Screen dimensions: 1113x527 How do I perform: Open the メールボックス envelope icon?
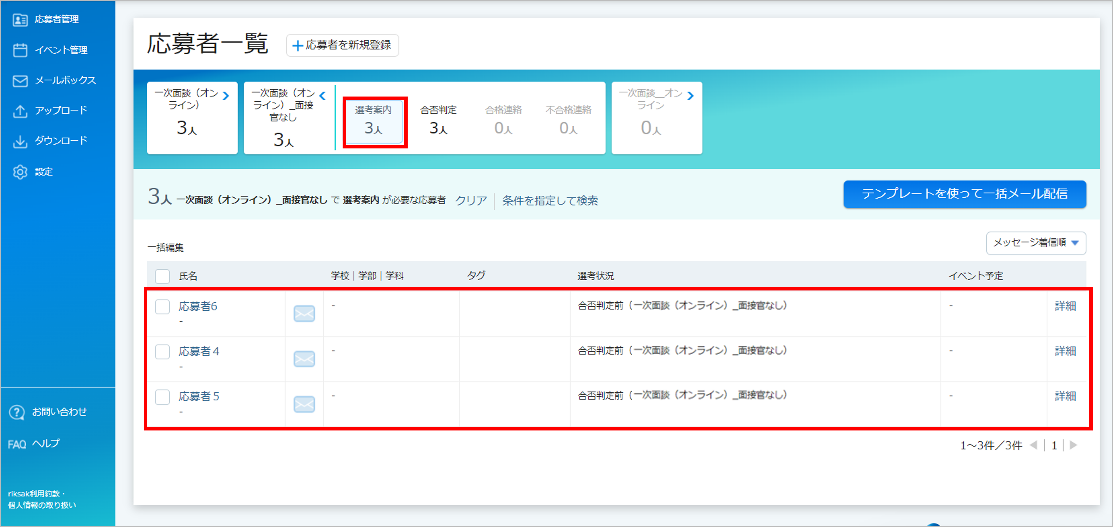(20, 81)
